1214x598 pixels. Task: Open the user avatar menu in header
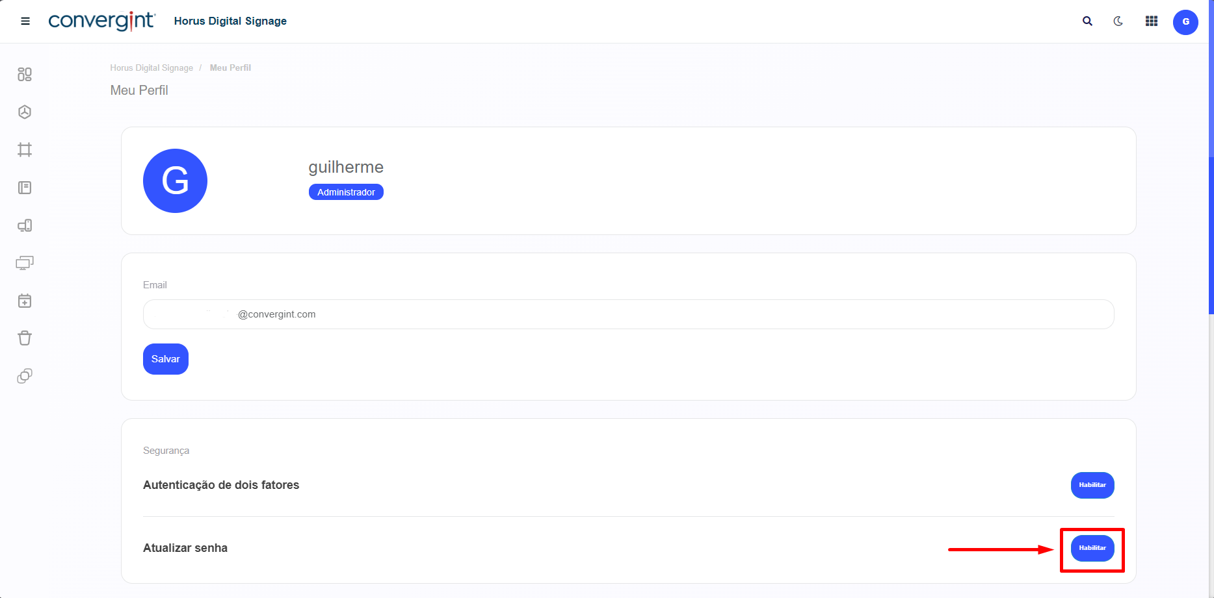tap(1185, 22)
